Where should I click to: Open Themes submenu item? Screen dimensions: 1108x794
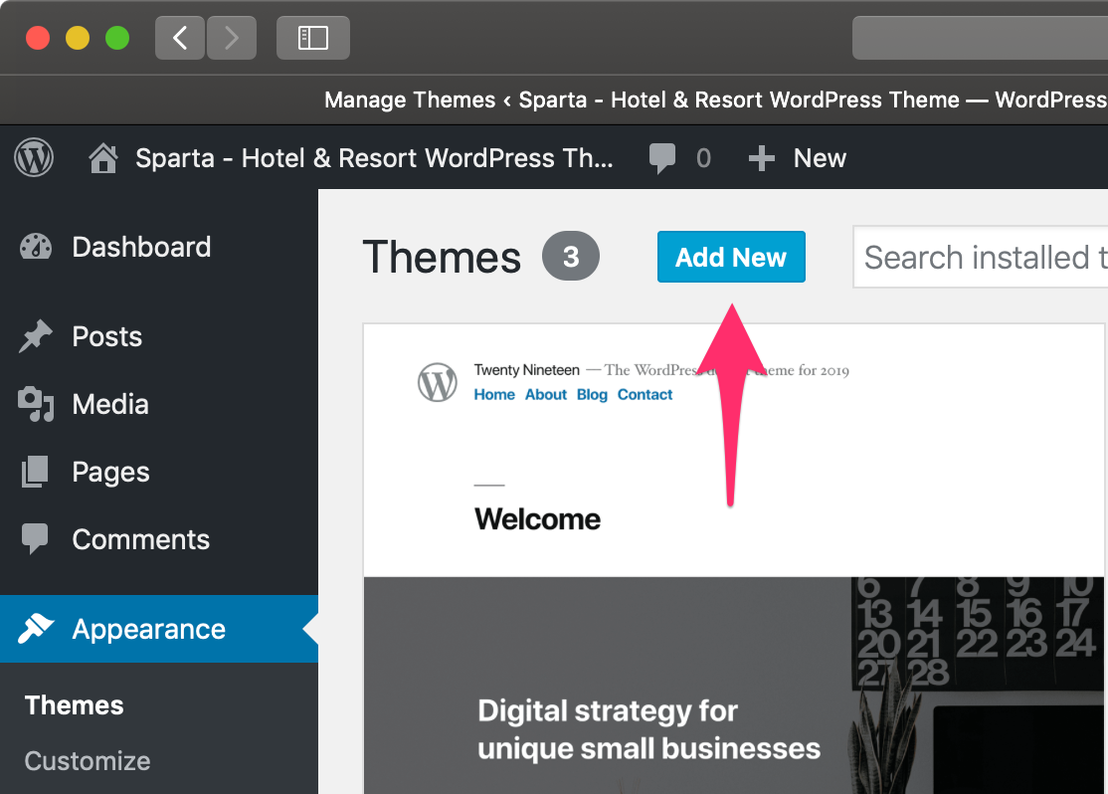75,704
